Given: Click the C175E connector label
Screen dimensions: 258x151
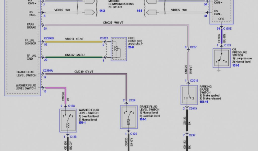Looking at the screenshot, I should coord(228,29).
